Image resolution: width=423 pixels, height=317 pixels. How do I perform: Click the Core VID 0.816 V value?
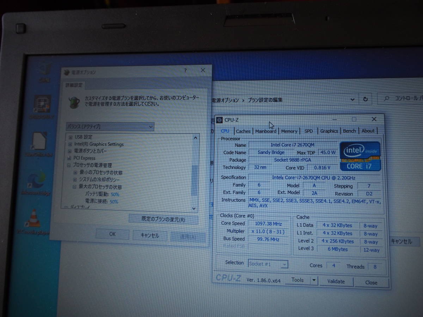click(x=322, y=168)
